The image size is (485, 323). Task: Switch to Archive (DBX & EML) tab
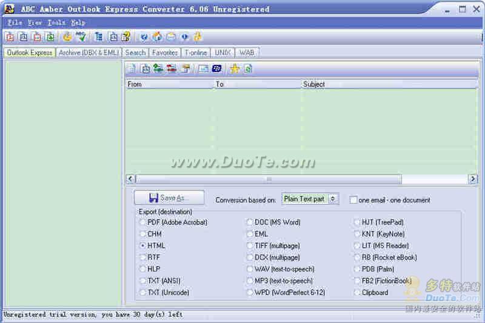click(89, 53)
